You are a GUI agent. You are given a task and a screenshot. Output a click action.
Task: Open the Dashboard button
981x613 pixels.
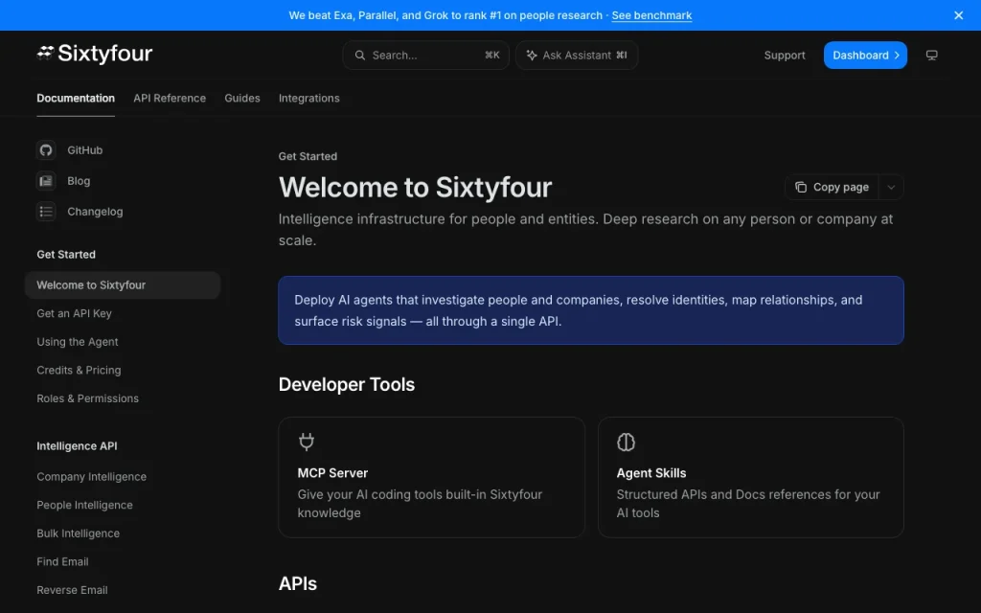(x=865, y=55)
